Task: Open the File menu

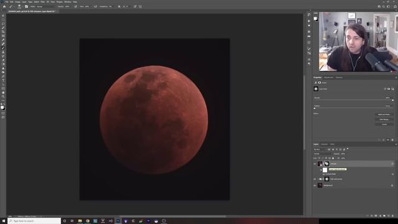Action: [x=7, y=2]
